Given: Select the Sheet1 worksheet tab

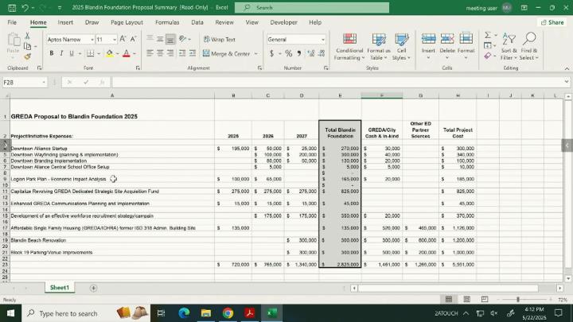Looking at the screenshot, I should (x=59, y=288).
